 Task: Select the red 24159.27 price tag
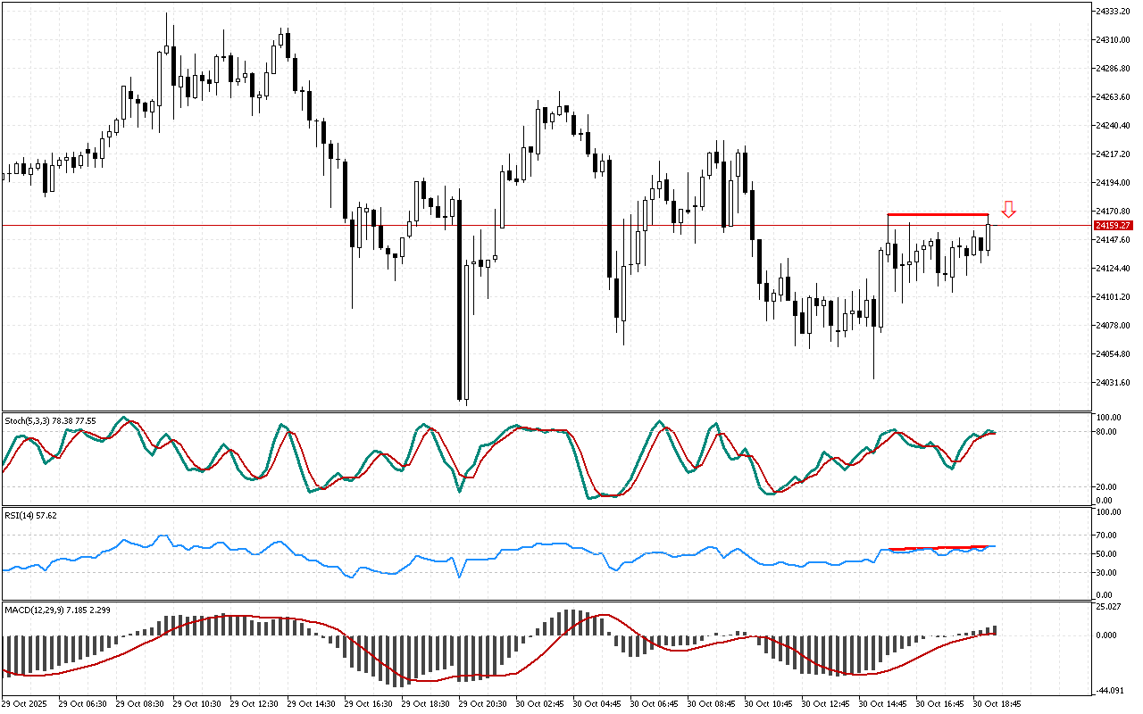[1113, 226]
